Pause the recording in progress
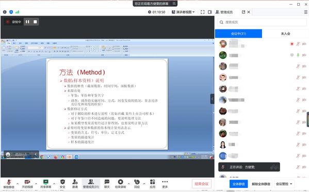Viewport: 309px width, 192px height. coord(27,22)
